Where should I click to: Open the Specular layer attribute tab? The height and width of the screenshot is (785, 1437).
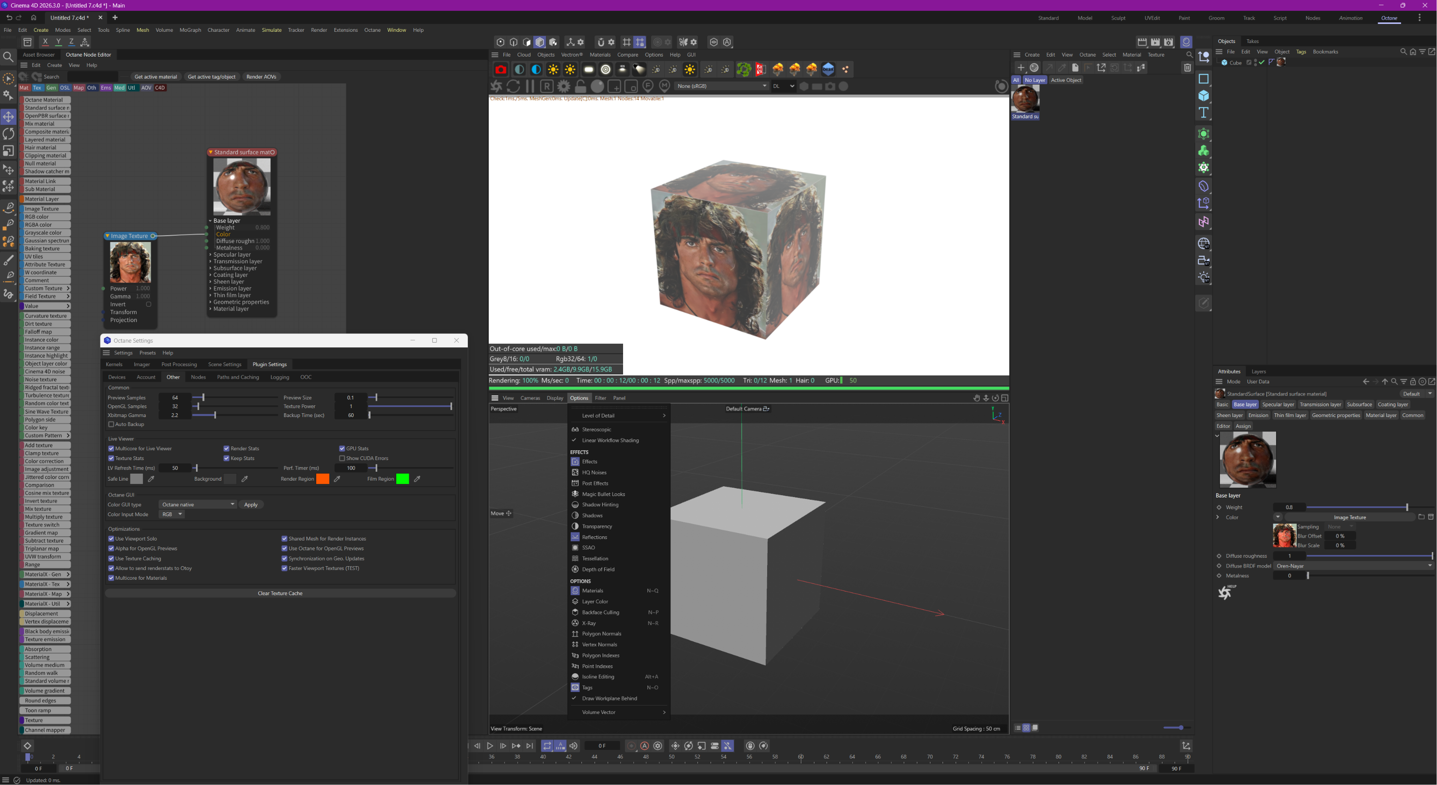pyautogui.click(x=1277, y=405)
